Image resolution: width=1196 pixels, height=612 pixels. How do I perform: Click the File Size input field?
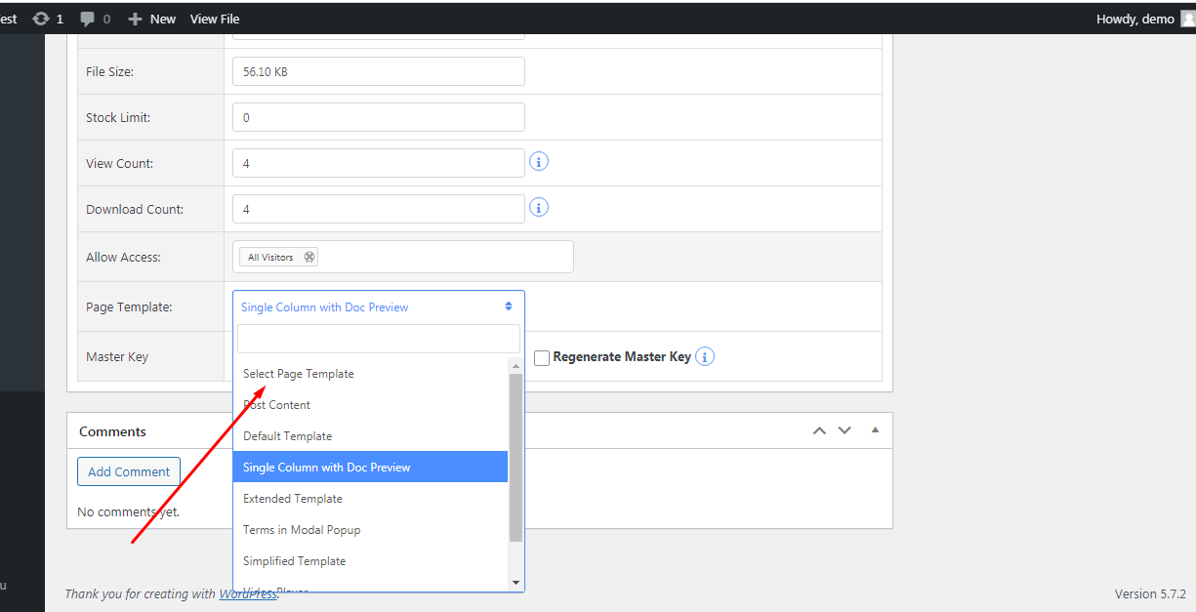coord(379,71)
